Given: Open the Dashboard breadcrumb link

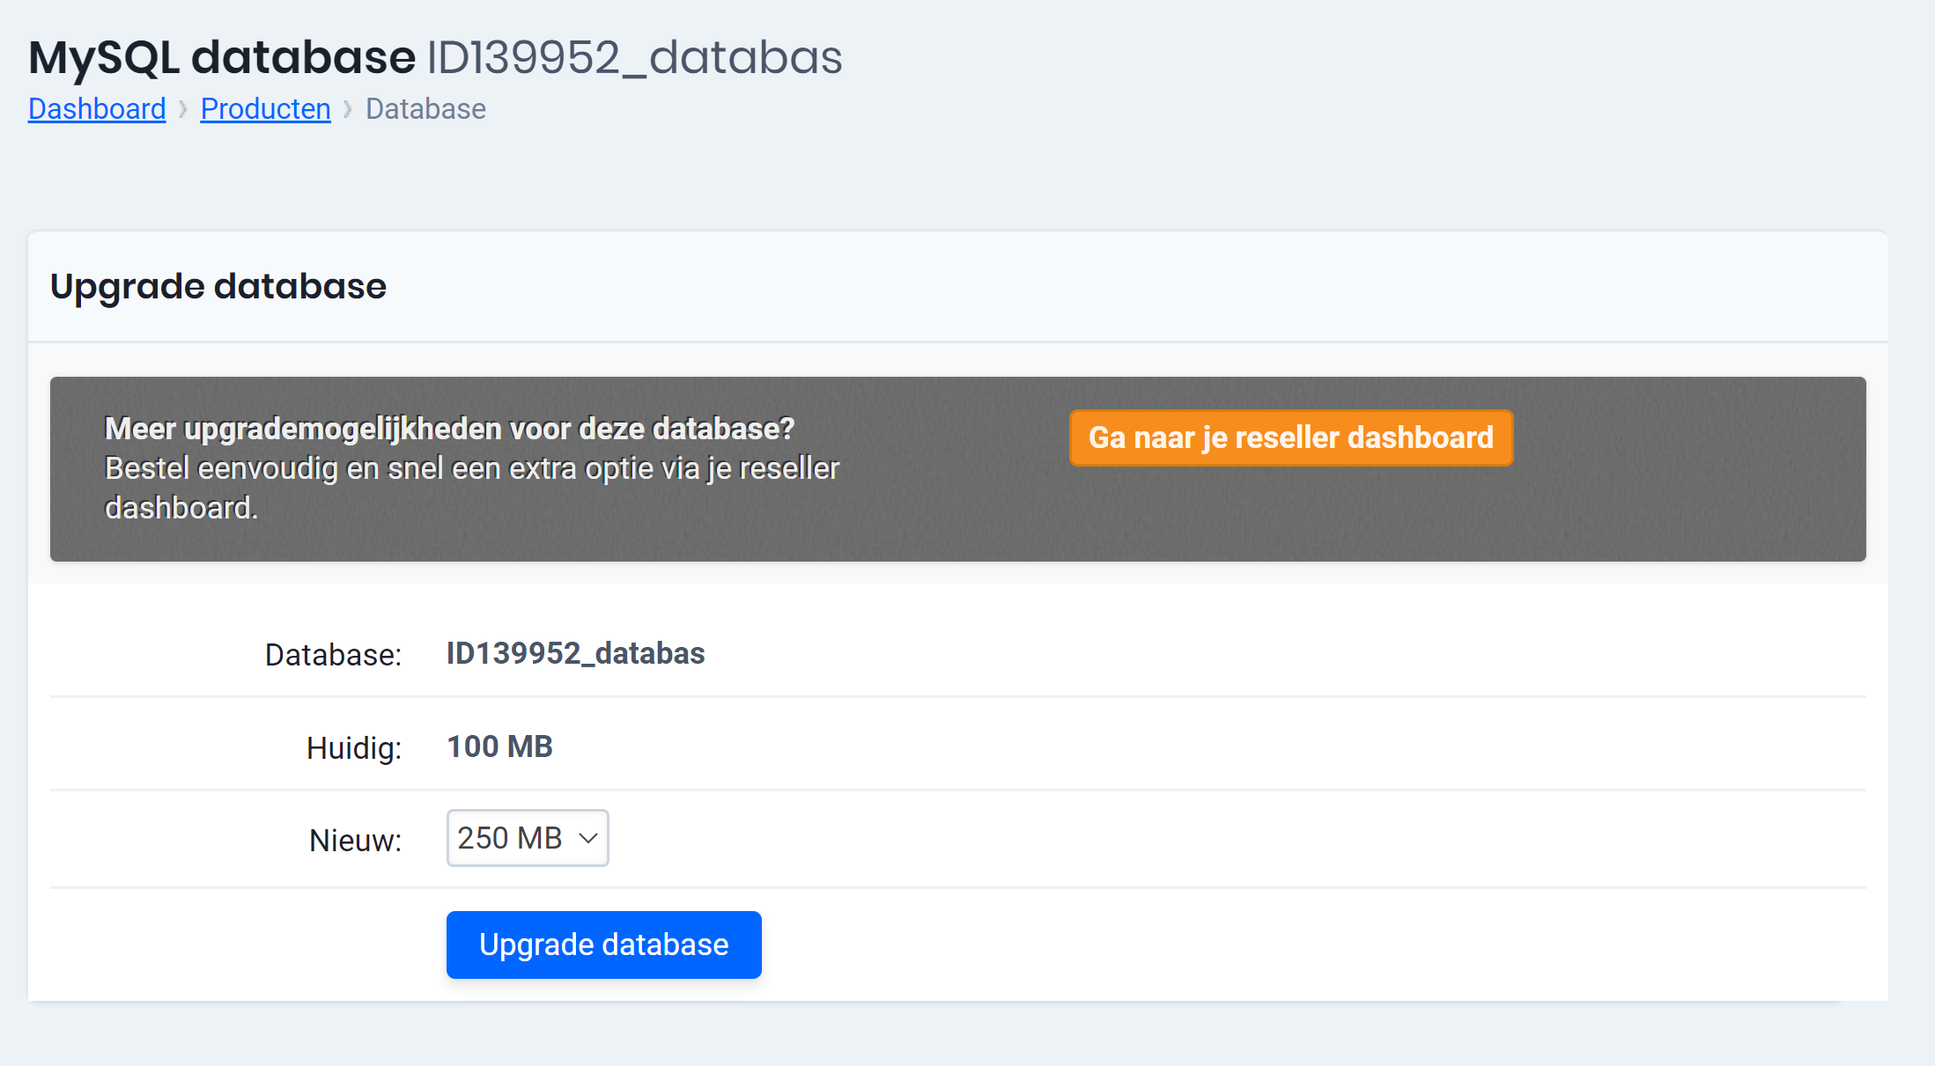Looking at the screenshot, I should (96, 108).
